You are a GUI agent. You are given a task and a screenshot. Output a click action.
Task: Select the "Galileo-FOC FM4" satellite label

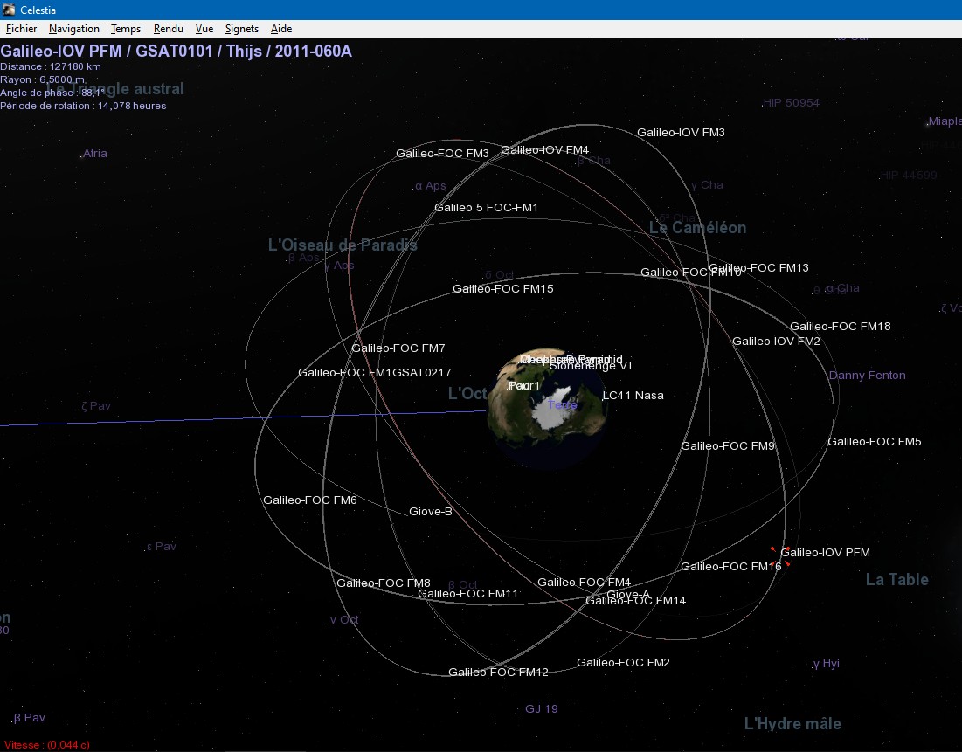[584, 582]
